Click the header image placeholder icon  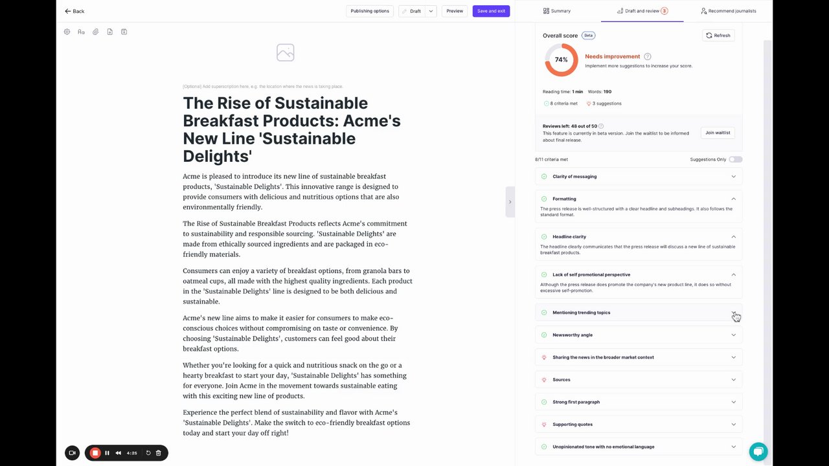(x=285, y=52)
